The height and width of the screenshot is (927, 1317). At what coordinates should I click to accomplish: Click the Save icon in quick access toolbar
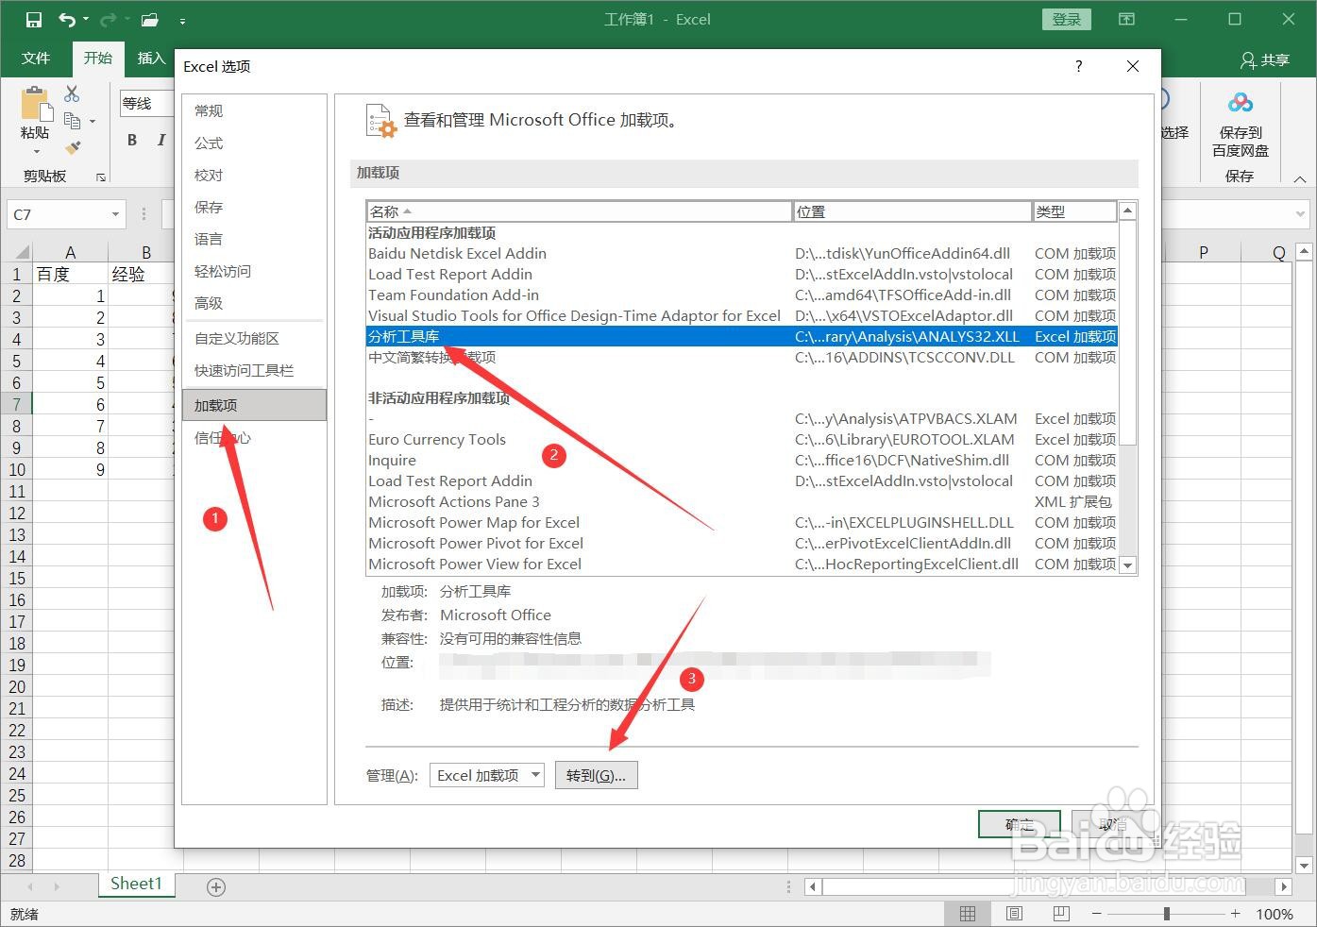[x=34, y=19]
